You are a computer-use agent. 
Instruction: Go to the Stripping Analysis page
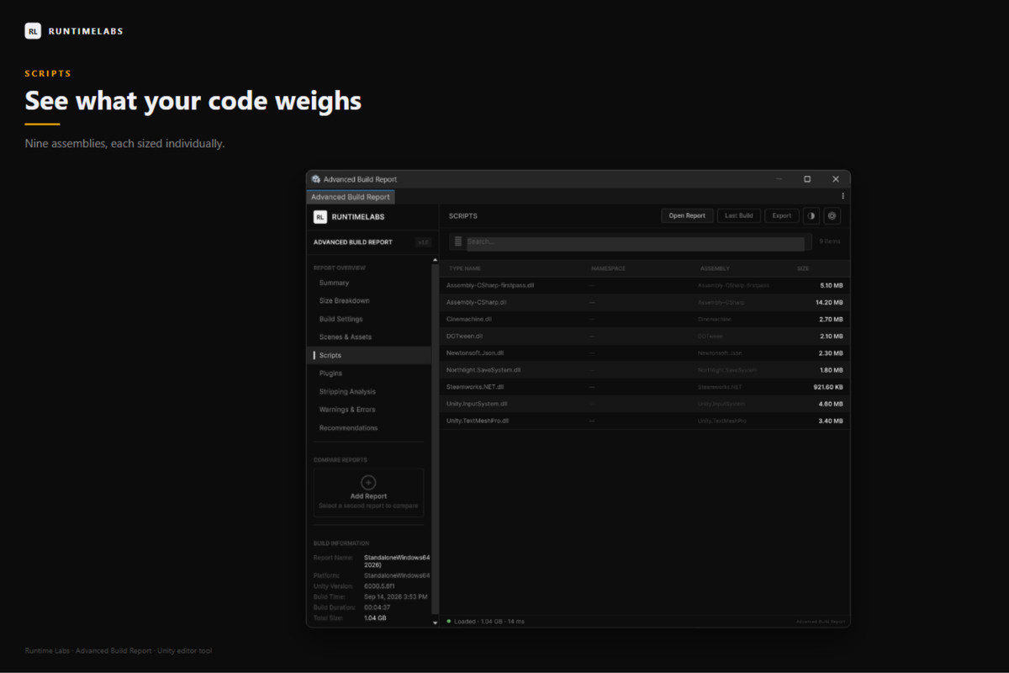[347, 392]
